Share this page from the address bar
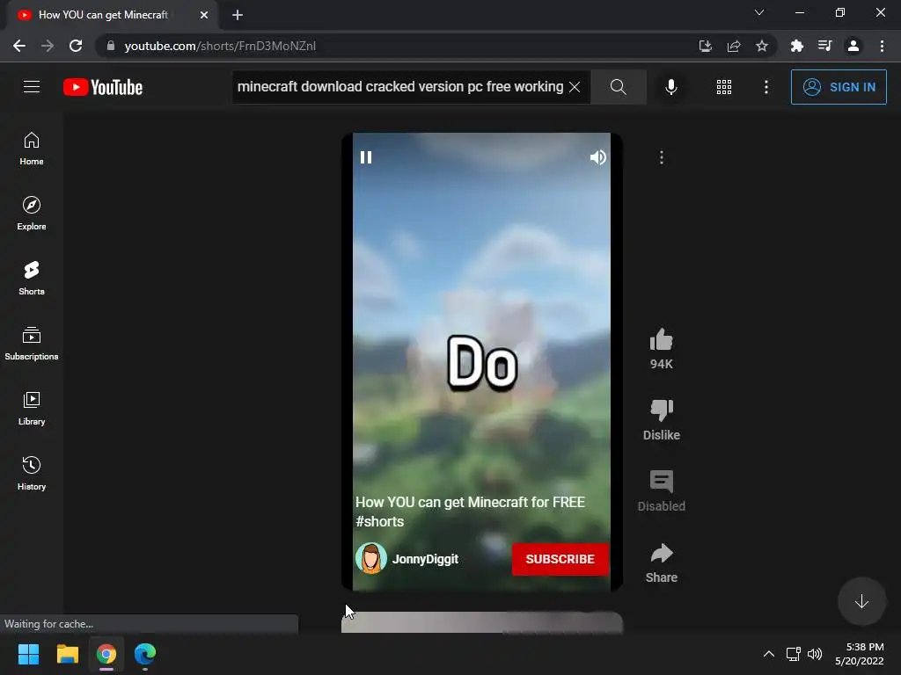This screenshot has height=675, width=901. click(734, 46)
